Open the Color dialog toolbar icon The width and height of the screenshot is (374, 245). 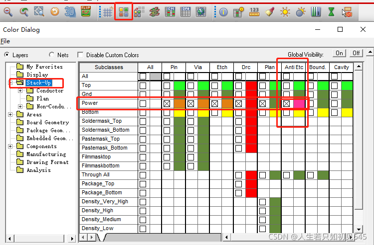124,11
